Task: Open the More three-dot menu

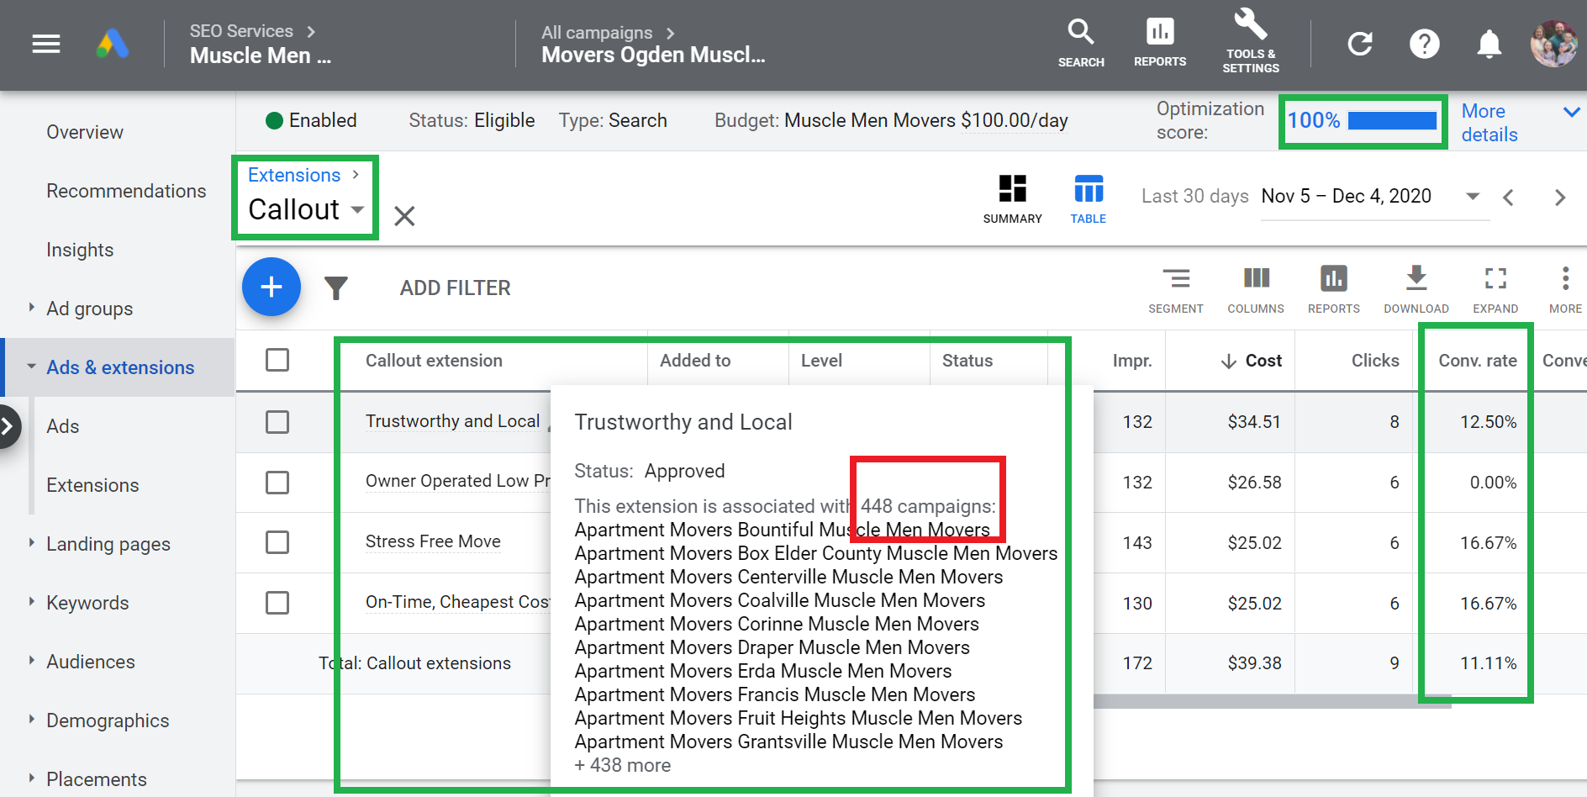Action: tap(1565, 290)
